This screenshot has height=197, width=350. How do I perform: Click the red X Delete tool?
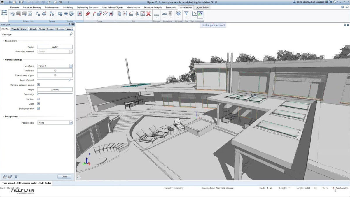pyautogui.click(x=148, y=14)
